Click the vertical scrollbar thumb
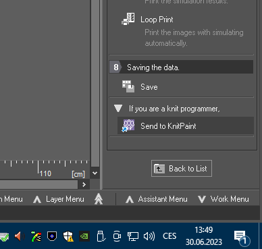262x249 pixels. tap(95, 83)
